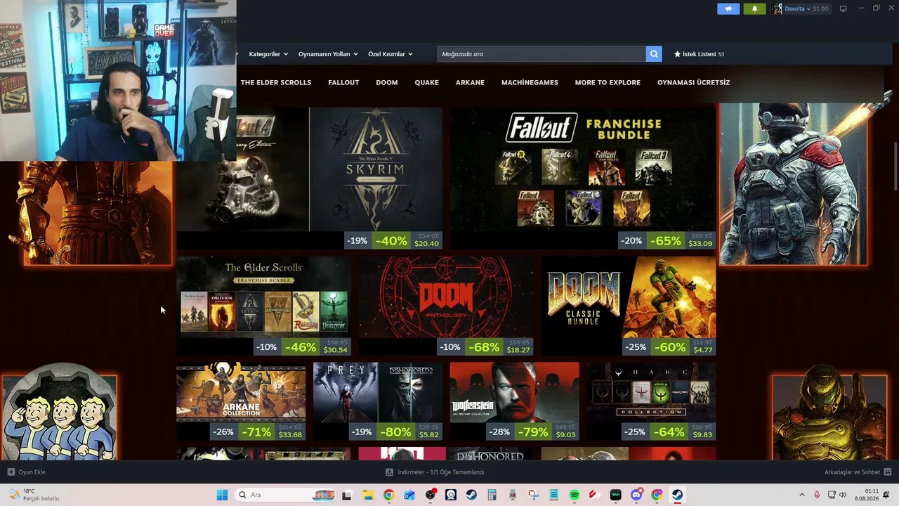Click the downloads icon in the bottom bar

click(390, 472)
